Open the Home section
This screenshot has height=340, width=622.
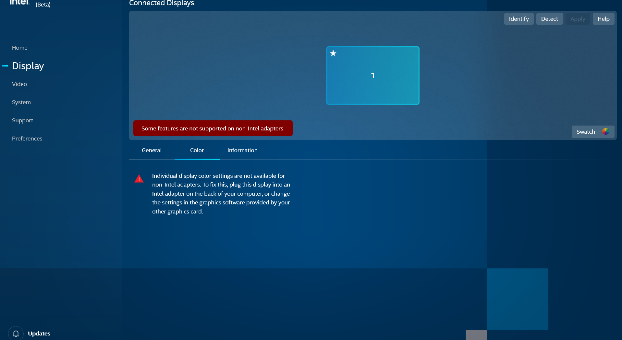pyautogui.click(x=20, y=48)
